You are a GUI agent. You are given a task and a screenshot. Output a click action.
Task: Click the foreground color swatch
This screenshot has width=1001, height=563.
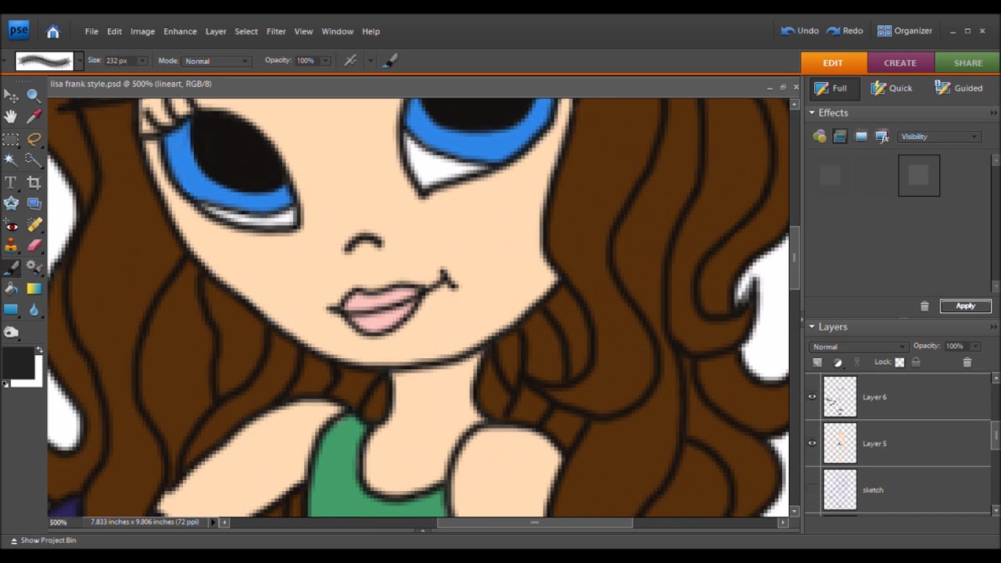pyautogui.click(x=17, y=364)
